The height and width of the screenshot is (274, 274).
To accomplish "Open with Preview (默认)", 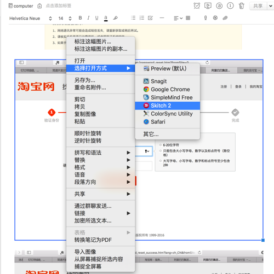I will 168,68.
